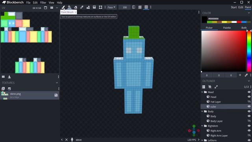This screenshot has height=142, width=252.
Task: Switch to Edit mode
Action: pos(241,7)
